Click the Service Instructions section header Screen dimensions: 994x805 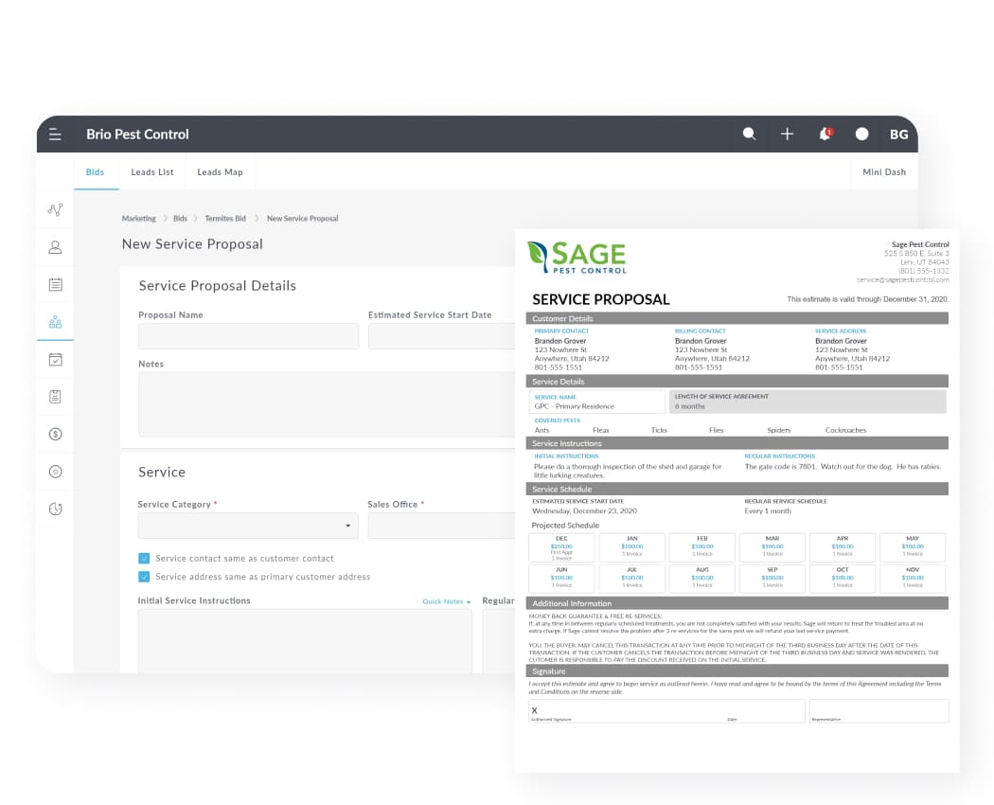(x=737, y=443)
